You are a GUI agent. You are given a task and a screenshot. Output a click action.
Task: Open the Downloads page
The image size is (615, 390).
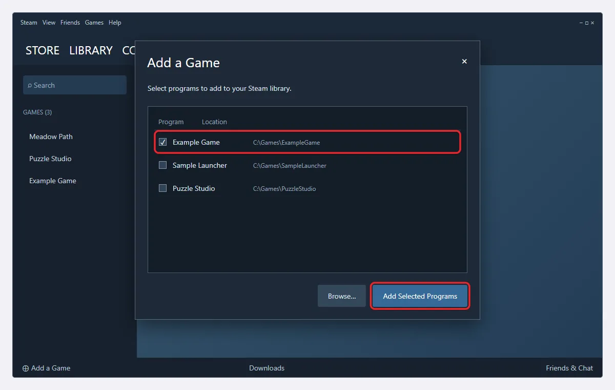click(x=266, y=368)
